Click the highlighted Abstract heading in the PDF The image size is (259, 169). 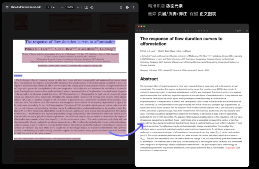18,76
